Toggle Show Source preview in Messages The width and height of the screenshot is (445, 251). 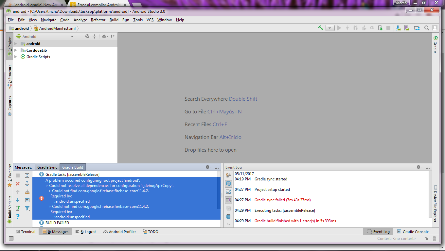point(27,200)
